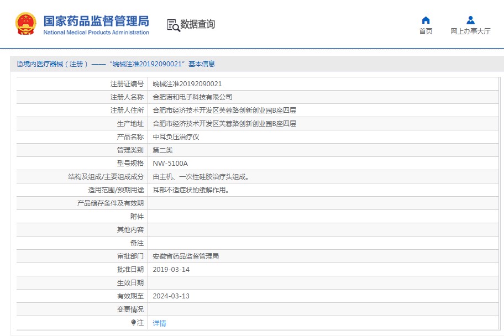Click expiry date 2024-03-13

pos(171,296)
